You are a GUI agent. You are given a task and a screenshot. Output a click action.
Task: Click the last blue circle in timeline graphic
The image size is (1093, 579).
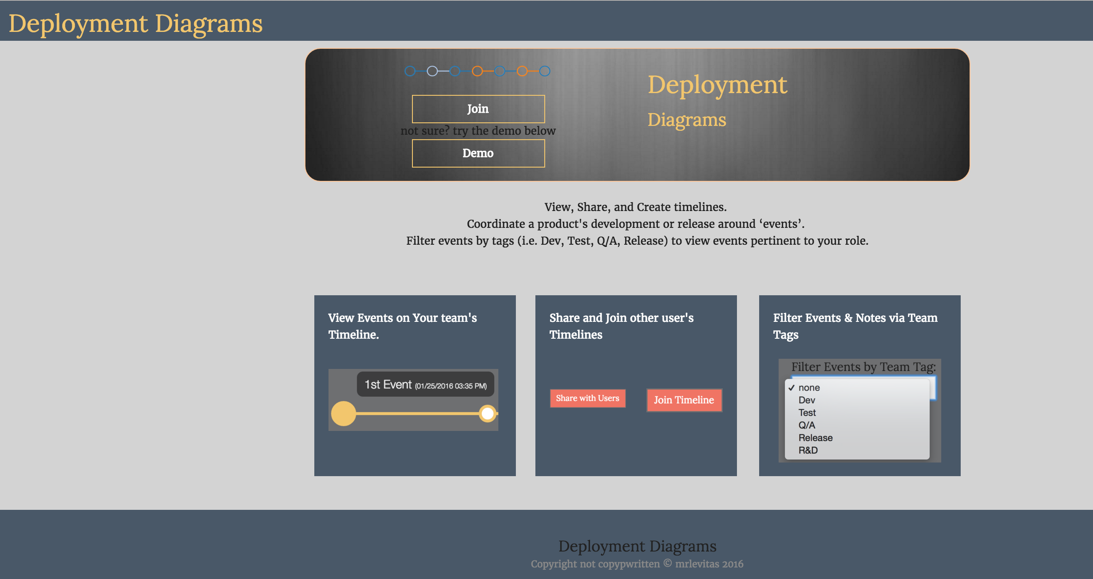(x=545, y=71)
